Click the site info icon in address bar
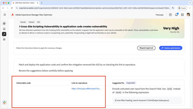Screen dimensions: 193x109 tap(17, 8)
